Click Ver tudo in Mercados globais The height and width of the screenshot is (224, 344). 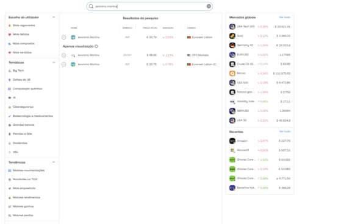coord(285,17)
